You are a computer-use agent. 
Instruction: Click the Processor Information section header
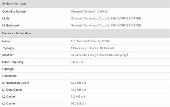[85, 33]
